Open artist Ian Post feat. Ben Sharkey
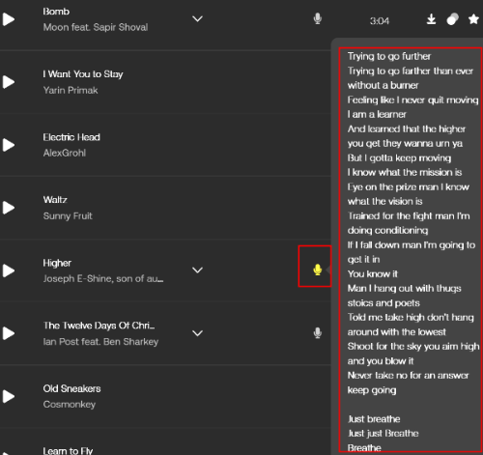 point(100,342)
